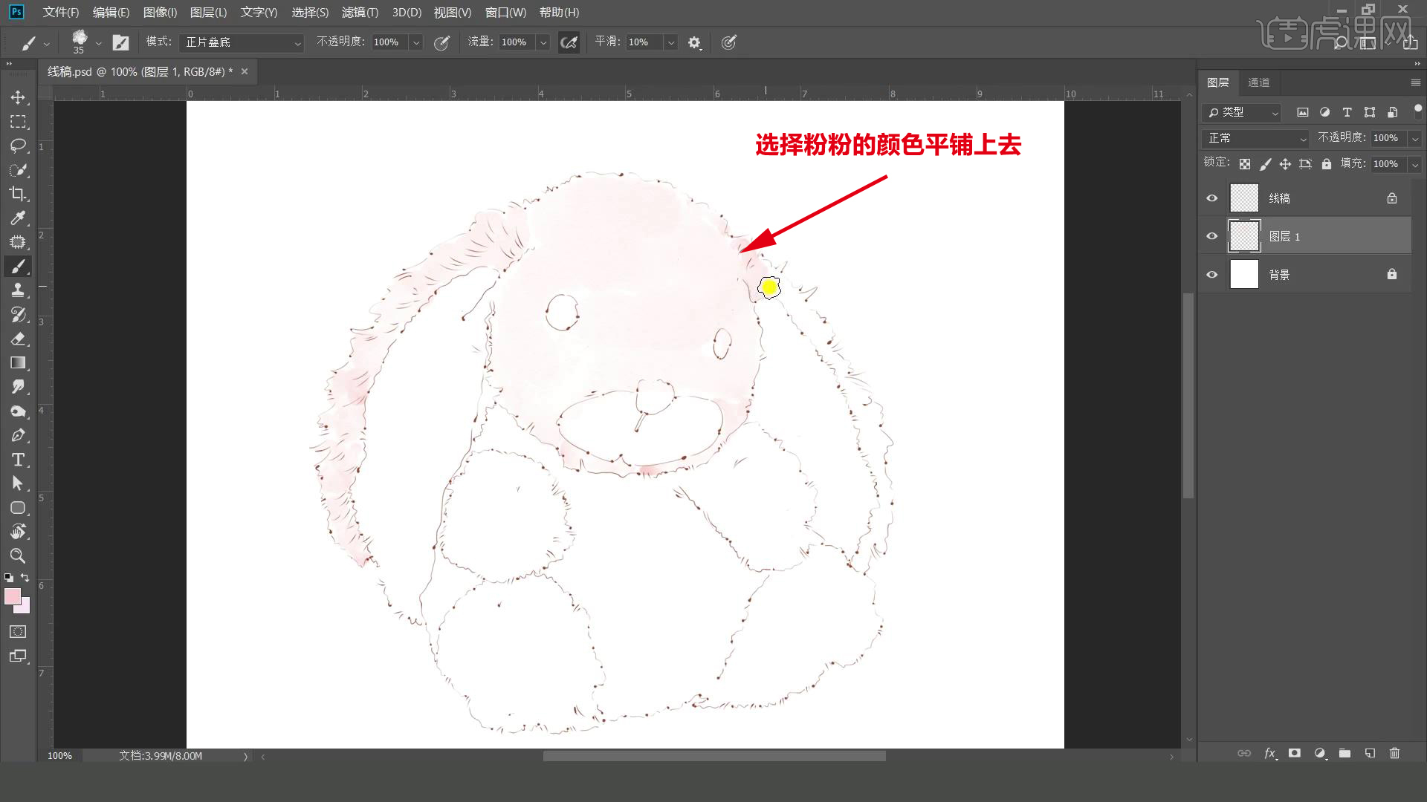The height and width of the screenshot is (802, 1427).
Task: Toggle Quick Mask mode
Action: pyautogui.click(x=18, y=632)
